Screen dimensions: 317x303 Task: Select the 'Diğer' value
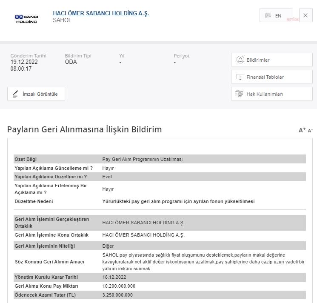click(x=108, y=246)
